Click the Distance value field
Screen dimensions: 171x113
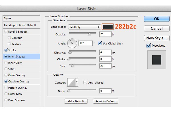tap(105, 52)
